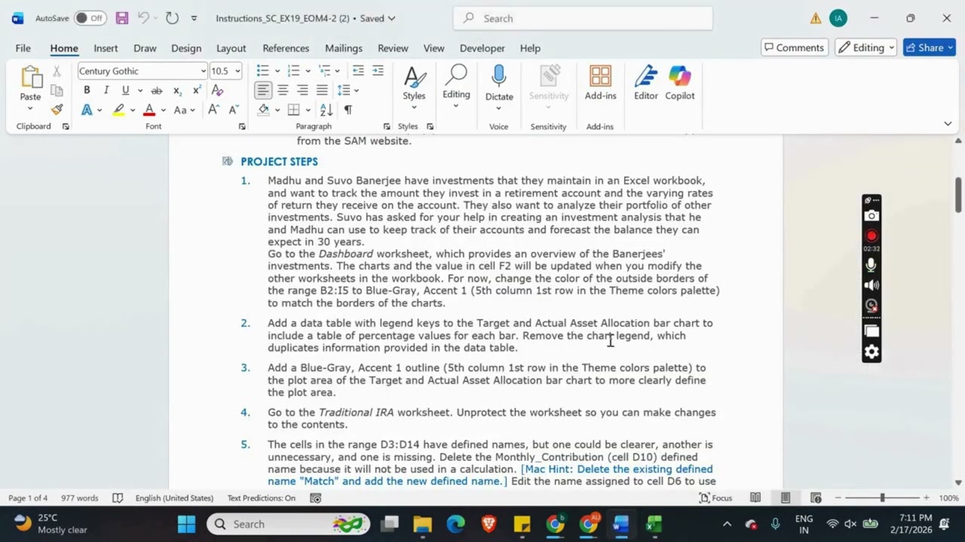Click the Cut scissors icon
The image size is (965, 542).
tap(57, 72)
